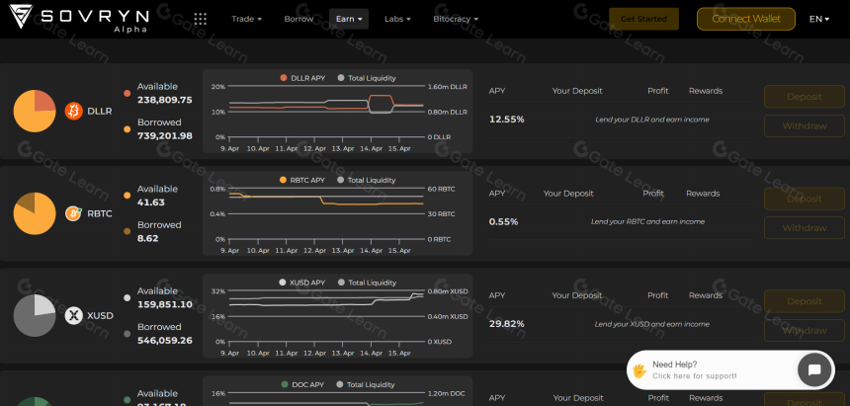The width and height of the screenshot is (850, 406).
Task: Toggle DLLR APY legend dot
Action: click(x=284, y=78)
